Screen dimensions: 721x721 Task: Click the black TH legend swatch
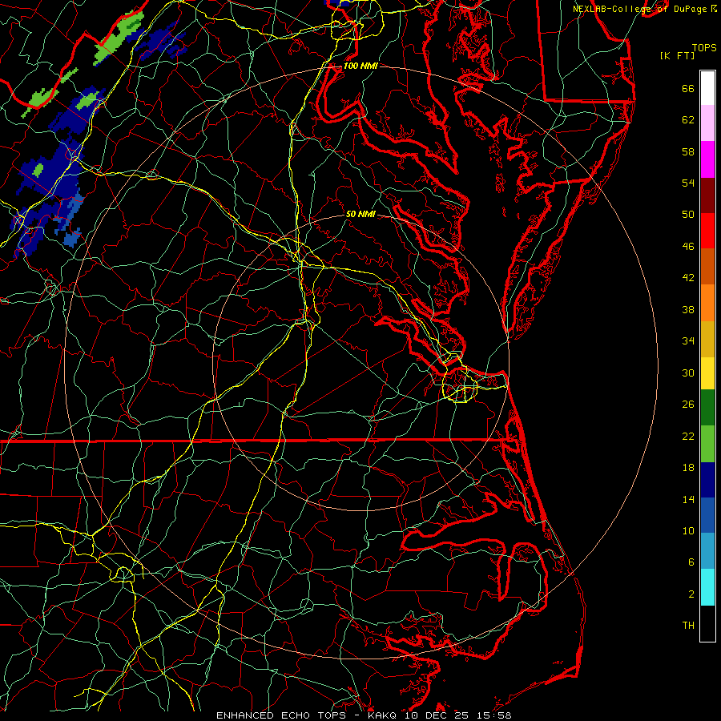(x=707, y=623)
